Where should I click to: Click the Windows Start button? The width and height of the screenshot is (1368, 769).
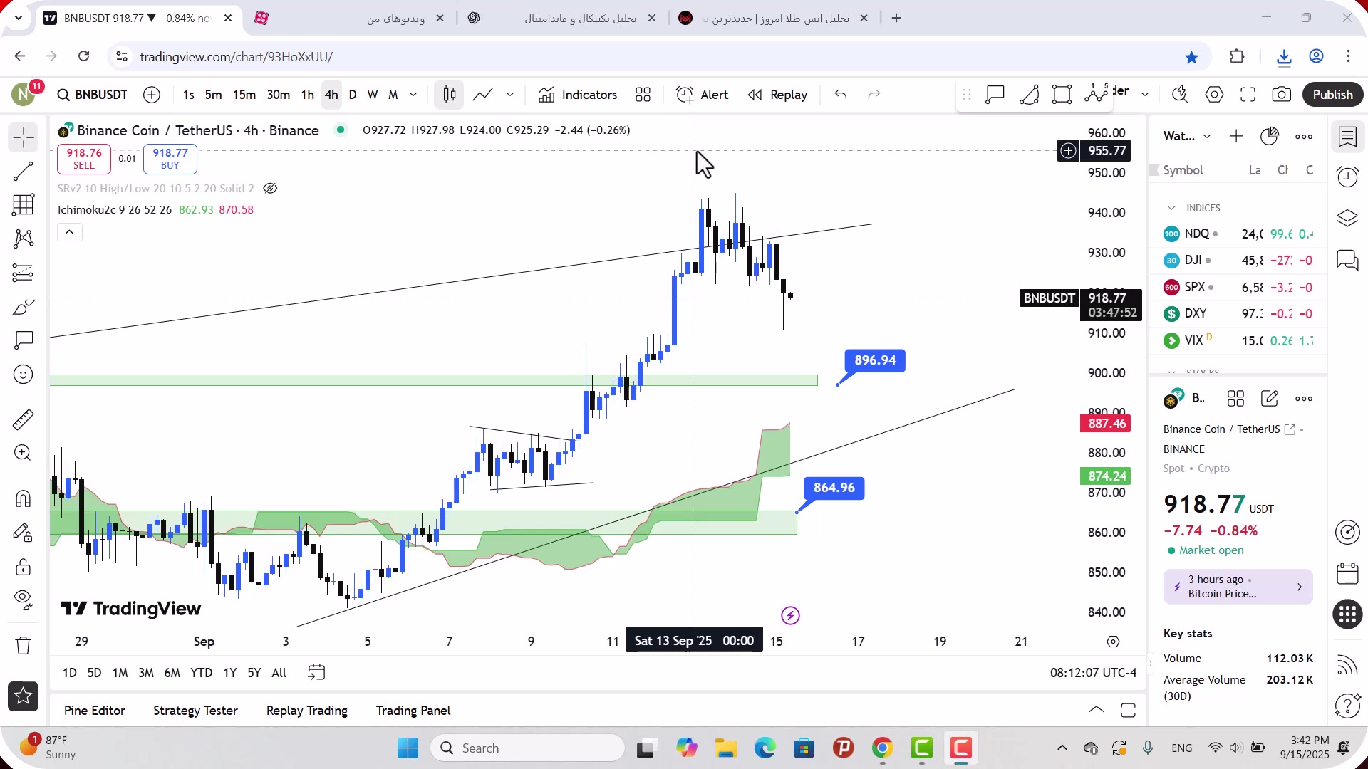tap(408, 748)
